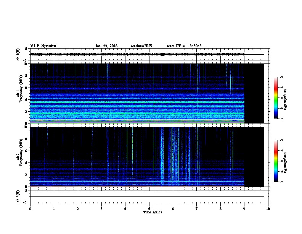Click the -7 tick on the ch.1 colorbar
Image resolution: width=302 pixels, height=234 pixels.
click(x=281, y=119)
